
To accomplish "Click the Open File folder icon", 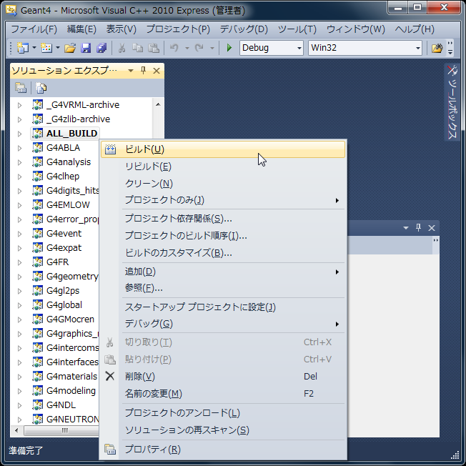I will tap(70, 48).
